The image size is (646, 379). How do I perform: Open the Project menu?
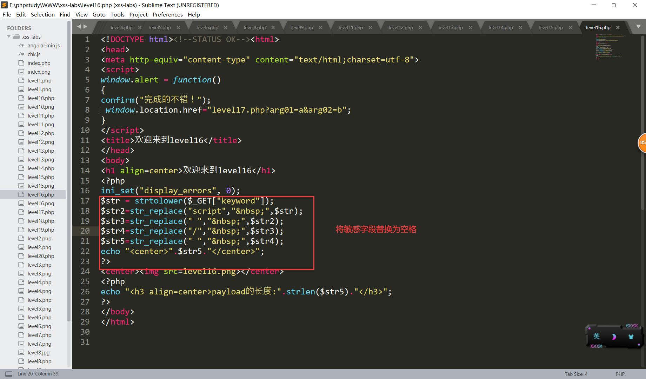(x=138, y=14)
